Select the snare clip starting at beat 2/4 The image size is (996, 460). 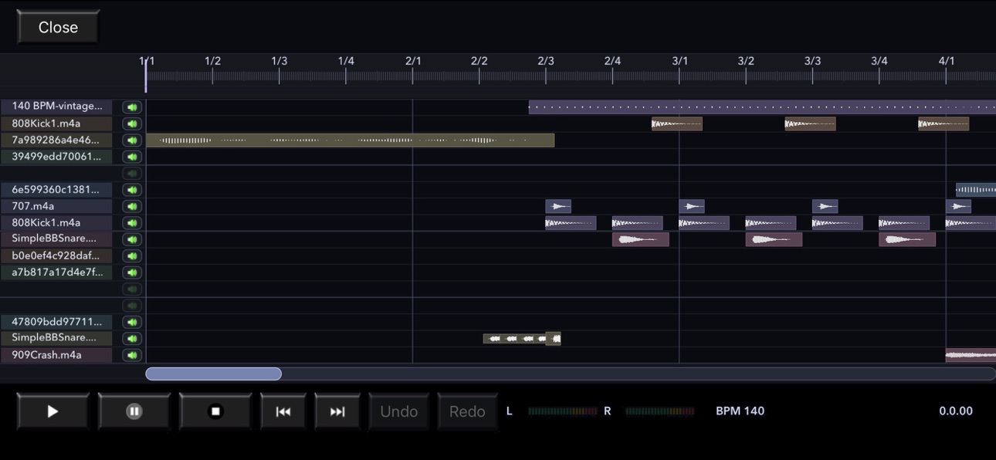641,239
